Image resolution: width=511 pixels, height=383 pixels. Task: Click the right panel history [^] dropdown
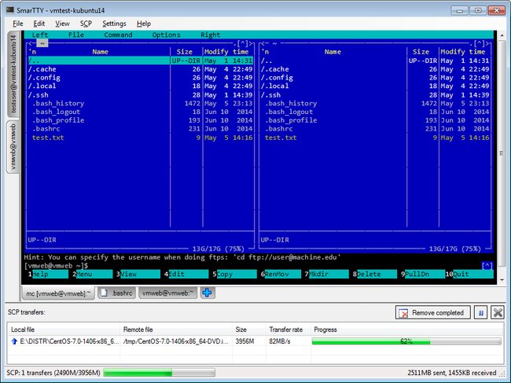coord(479,43)
